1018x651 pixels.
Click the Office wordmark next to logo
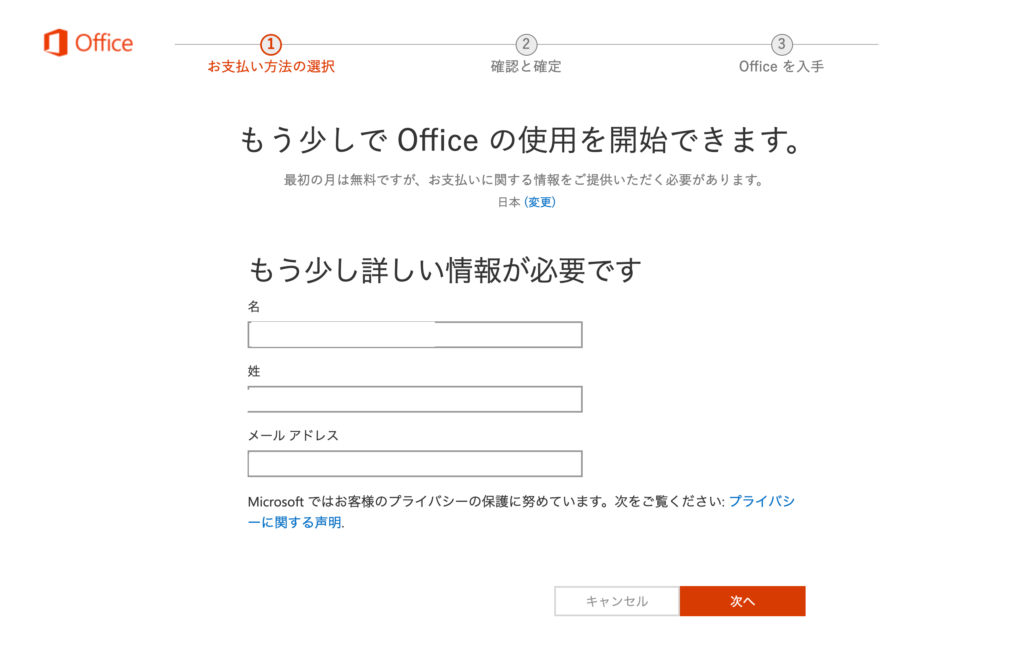[104, 43]
